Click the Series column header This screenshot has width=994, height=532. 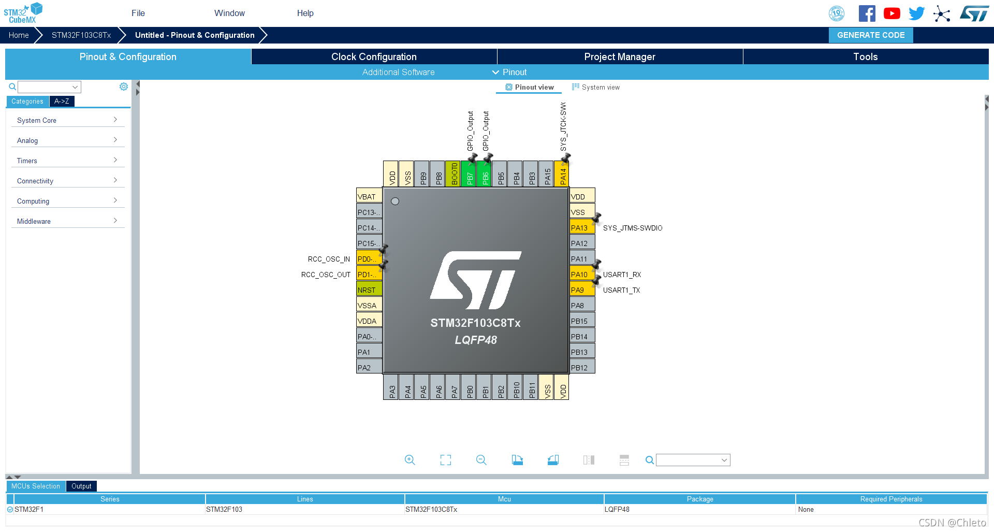tap(110, 499)
